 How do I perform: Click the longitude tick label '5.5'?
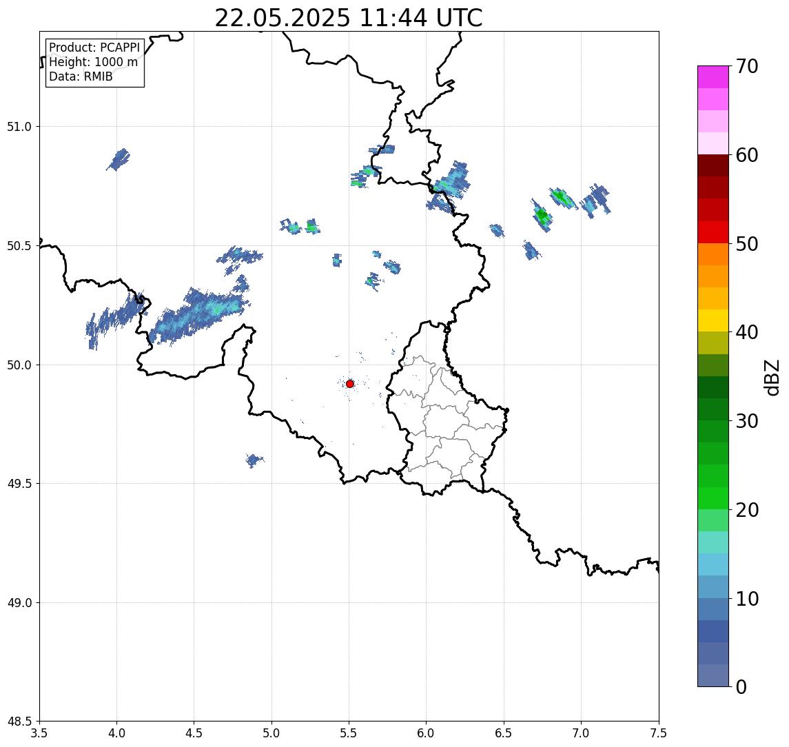(349, 733)
